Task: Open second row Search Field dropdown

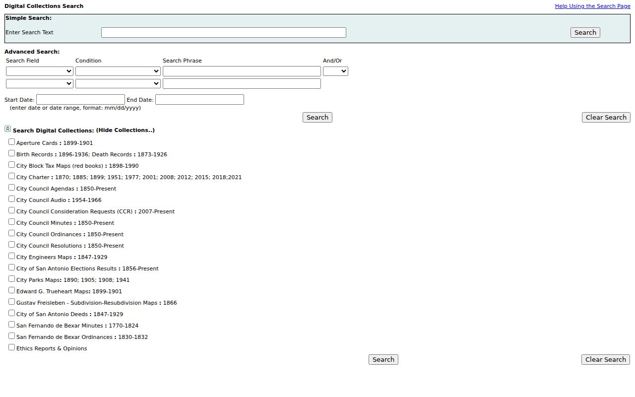Action: pyautogui.click(x=40, y=84)
